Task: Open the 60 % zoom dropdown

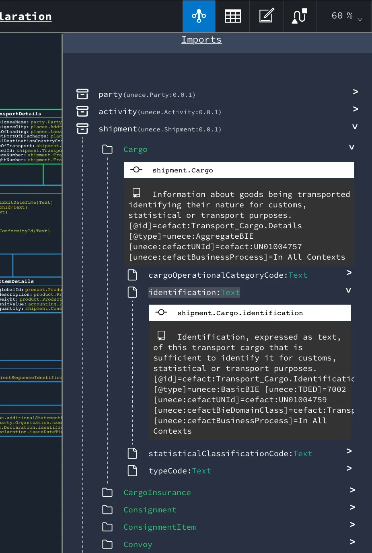Action: 346,16
